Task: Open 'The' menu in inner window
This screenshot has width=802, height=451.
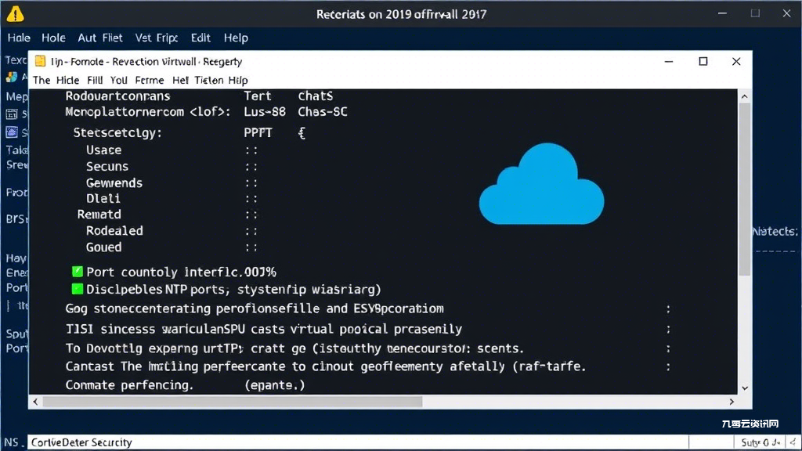Action: [42, 81]
